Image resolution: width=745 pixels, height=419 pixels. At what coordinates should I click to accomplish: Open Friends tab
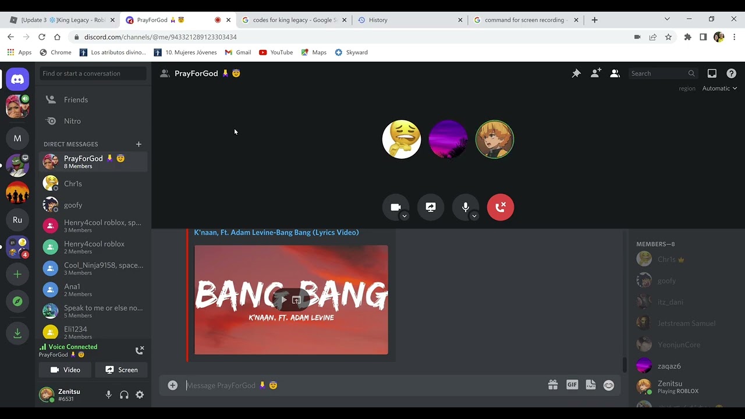point(93,100)
